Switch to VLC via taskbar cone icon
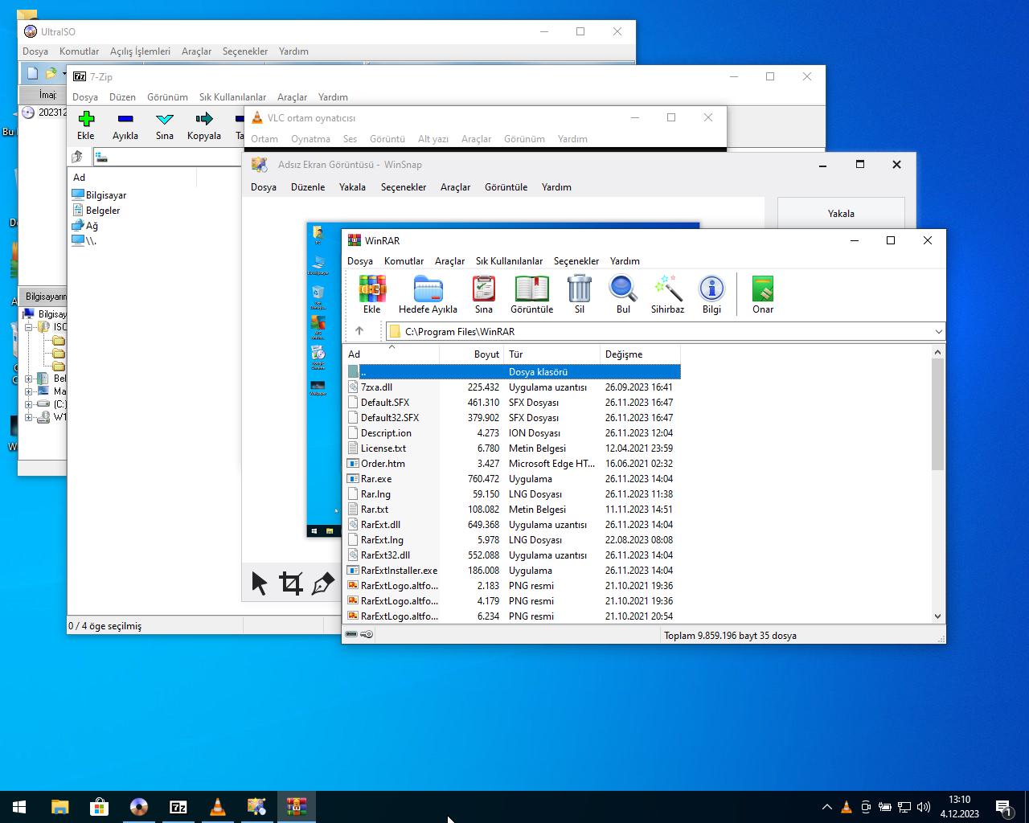Image resolution: width=1029 pixels, height=823 pixels. (218, 807)
